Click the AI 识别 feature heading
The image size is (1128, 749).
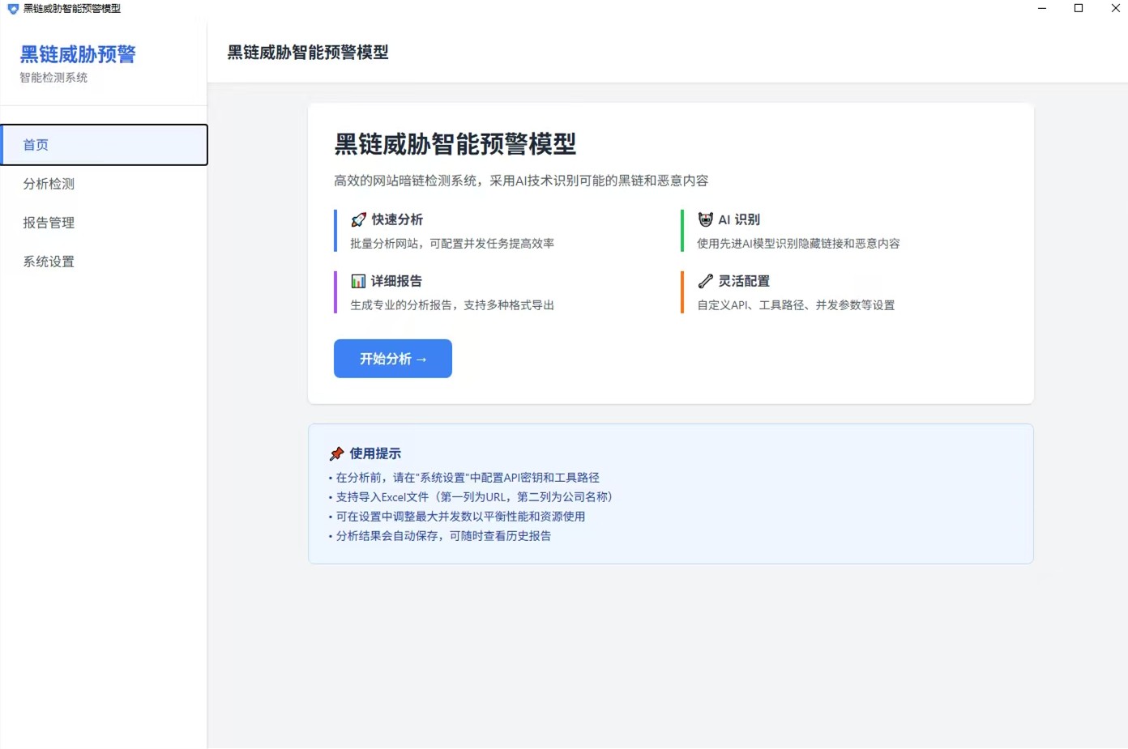click(739, 219)
